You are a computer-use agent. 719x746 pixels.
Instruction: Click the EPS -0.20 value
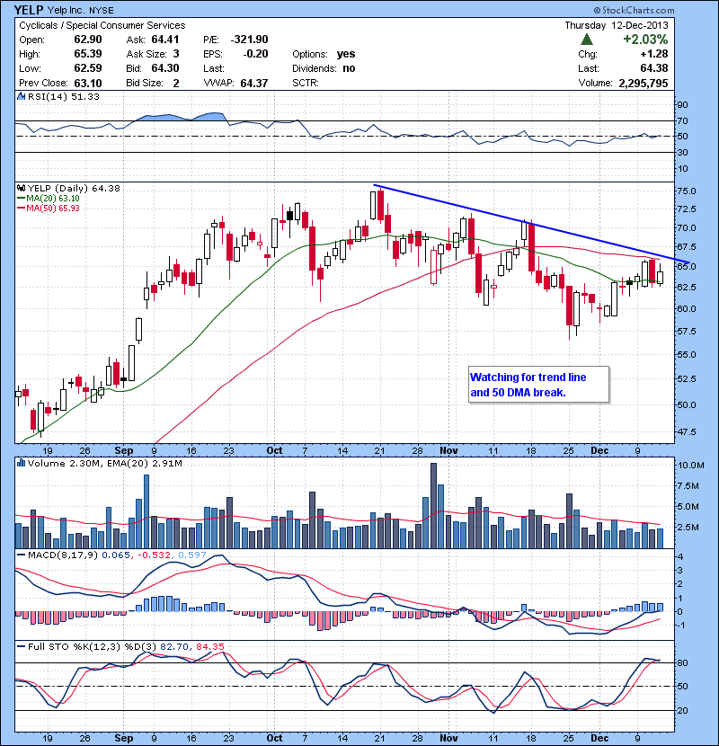pyautogui.click(x=255, y=54)
